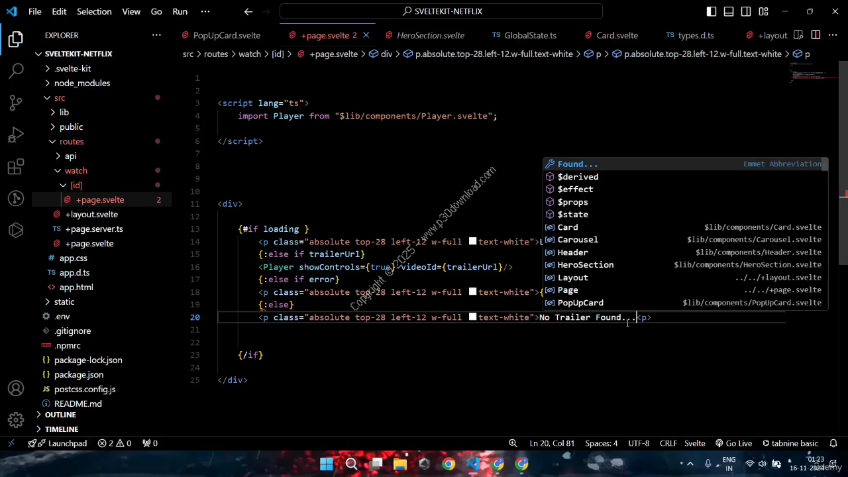Open Explorer views and more actions ellipsis
This screenshot has height=477, width=848.
(x=156, y=35)
